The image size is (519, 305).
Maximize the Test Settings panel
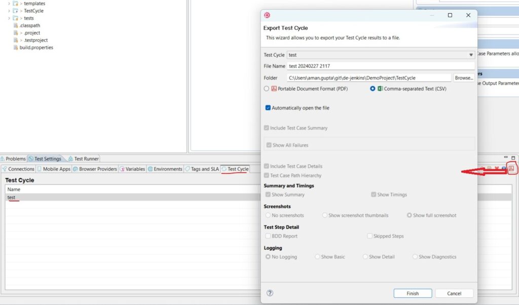(513, 158)
